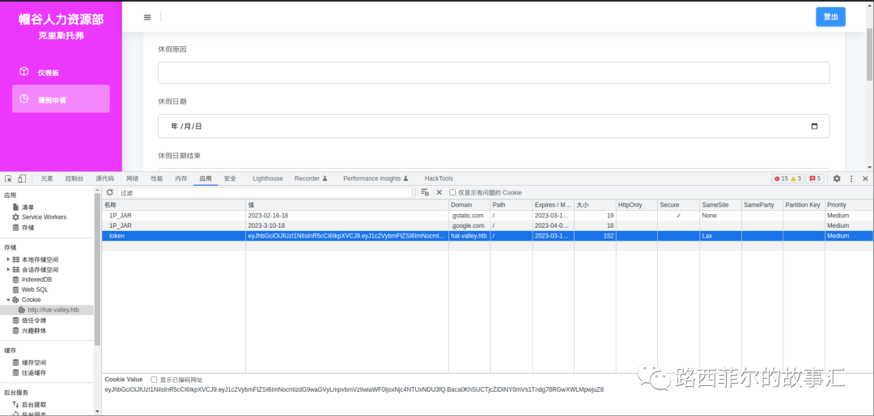This screenshot has width=874, height=416.
Task: Sort cookies by Priority column header
Action: tap(849, 205)
